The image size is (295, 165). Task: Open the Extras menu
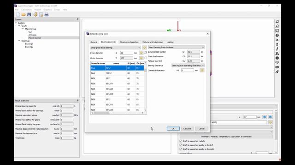coord(57,10)
